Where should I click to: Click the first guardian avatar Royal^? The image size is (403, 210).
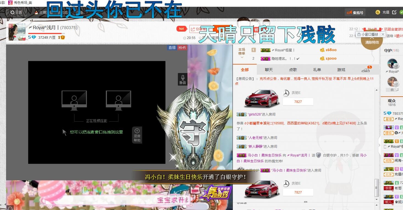392,64
